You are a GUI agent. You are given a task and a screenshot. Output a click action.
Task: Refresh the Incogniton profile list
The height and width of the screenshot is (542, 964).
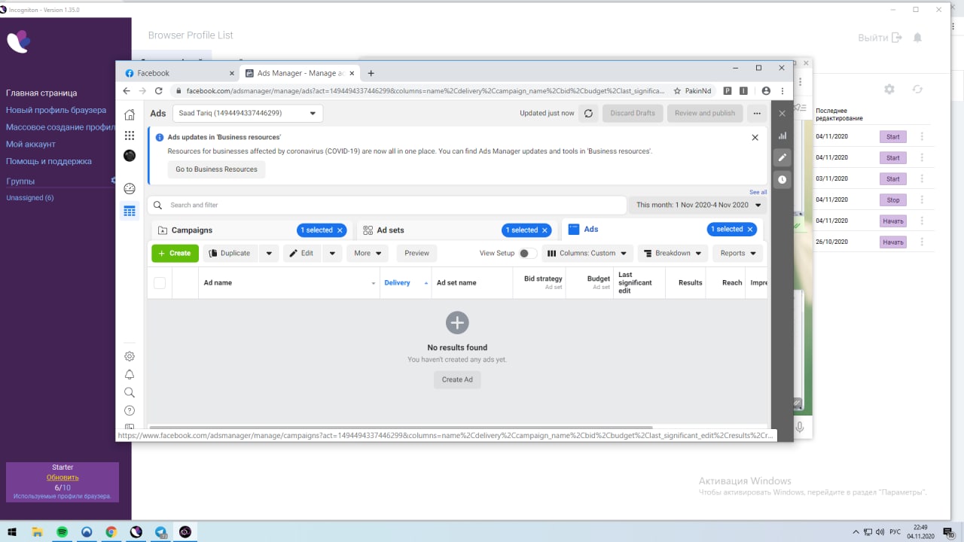point(917,89)
